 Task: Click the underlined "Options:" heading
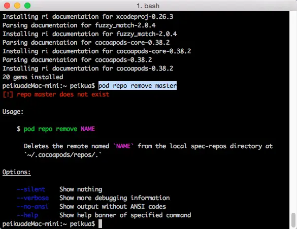(x=16, y=172)
